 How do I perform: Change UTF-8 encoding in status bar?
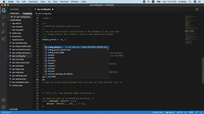coord(179,112)
